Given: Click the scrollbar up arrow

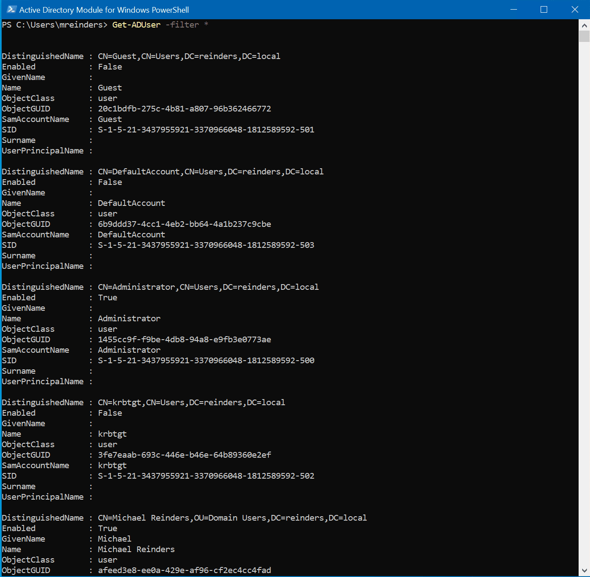Looking at the screenshot, I should pyautogui.click(x=584, y=25).
